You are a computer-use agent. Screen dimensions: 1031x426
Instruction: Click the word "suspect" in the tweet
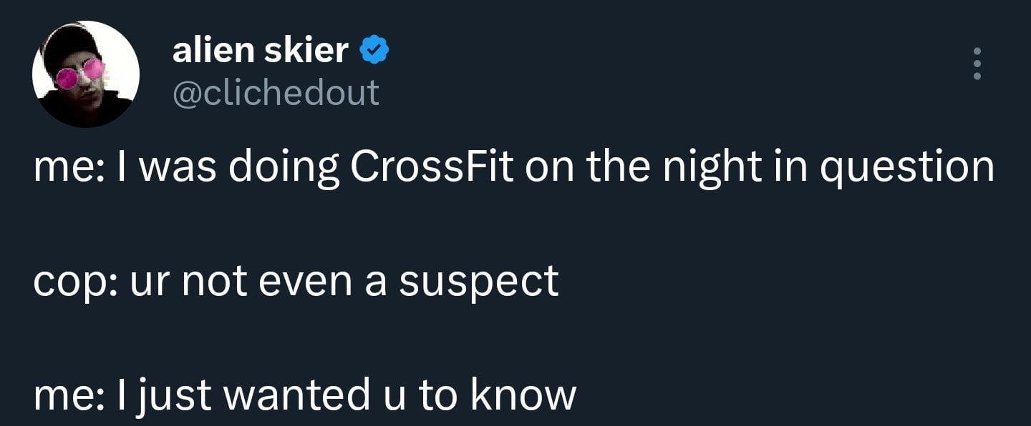[479, 282]
